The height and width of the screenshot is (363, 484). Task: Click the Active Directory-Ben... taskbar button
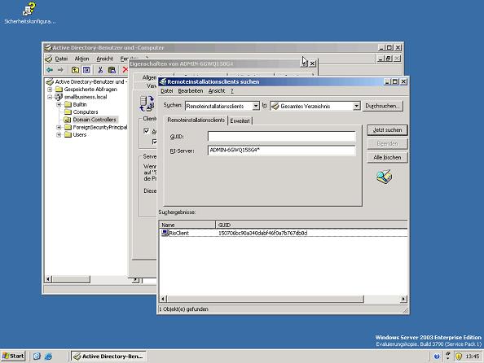108,356
